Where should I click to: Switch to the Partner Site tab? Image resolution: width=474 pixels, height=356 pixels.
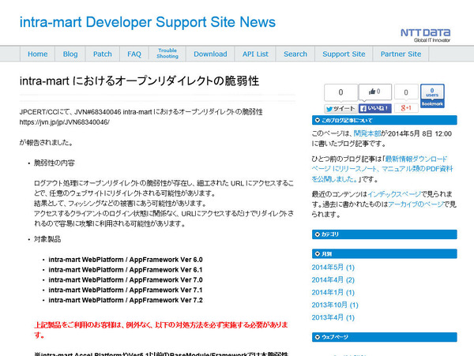401,54
